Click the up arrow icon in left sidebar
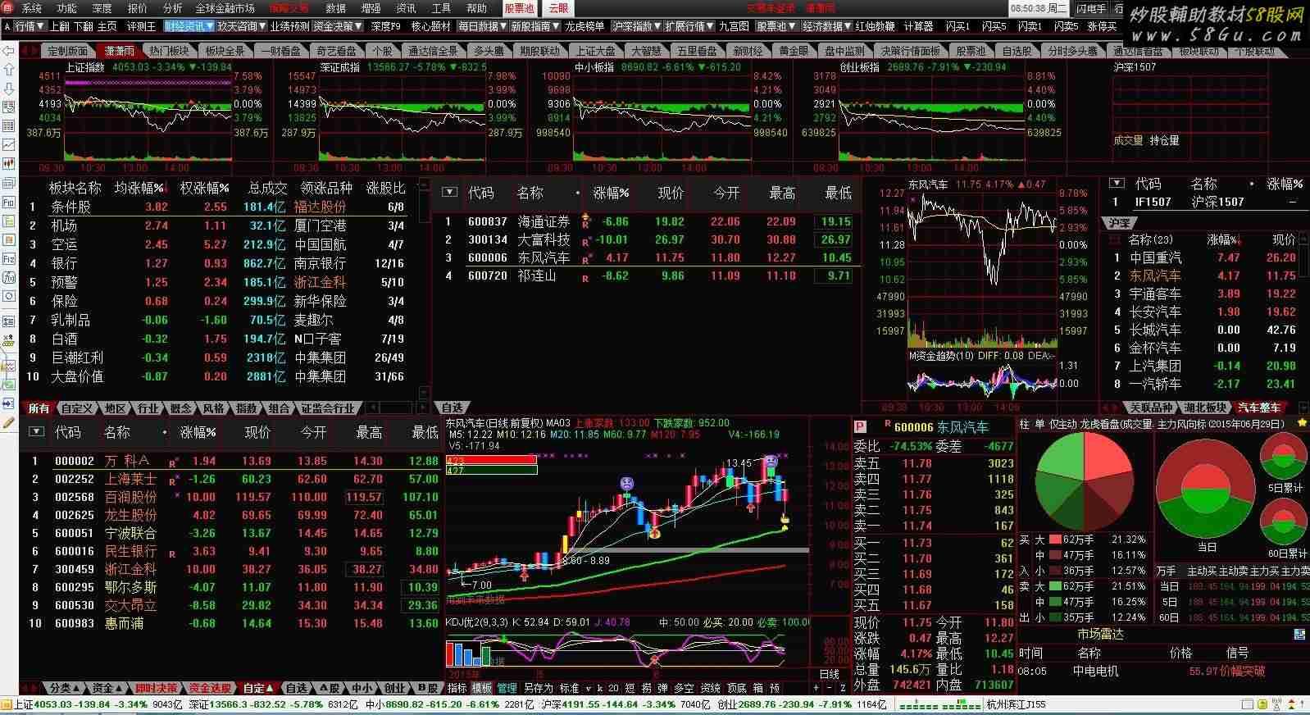 (x=9, y=70)
